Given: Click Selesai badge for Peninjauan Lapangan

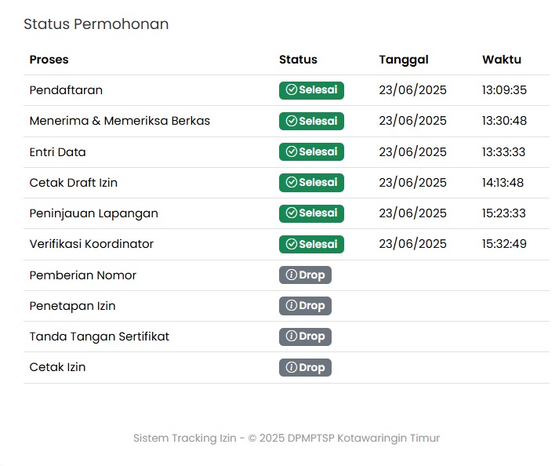Looking at the screenshot, I should (311, 213).
